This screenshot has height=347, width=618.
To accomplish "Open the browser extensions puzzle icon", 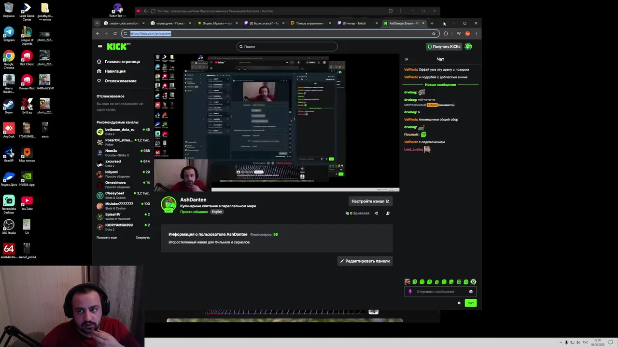I will click(446, 34).
